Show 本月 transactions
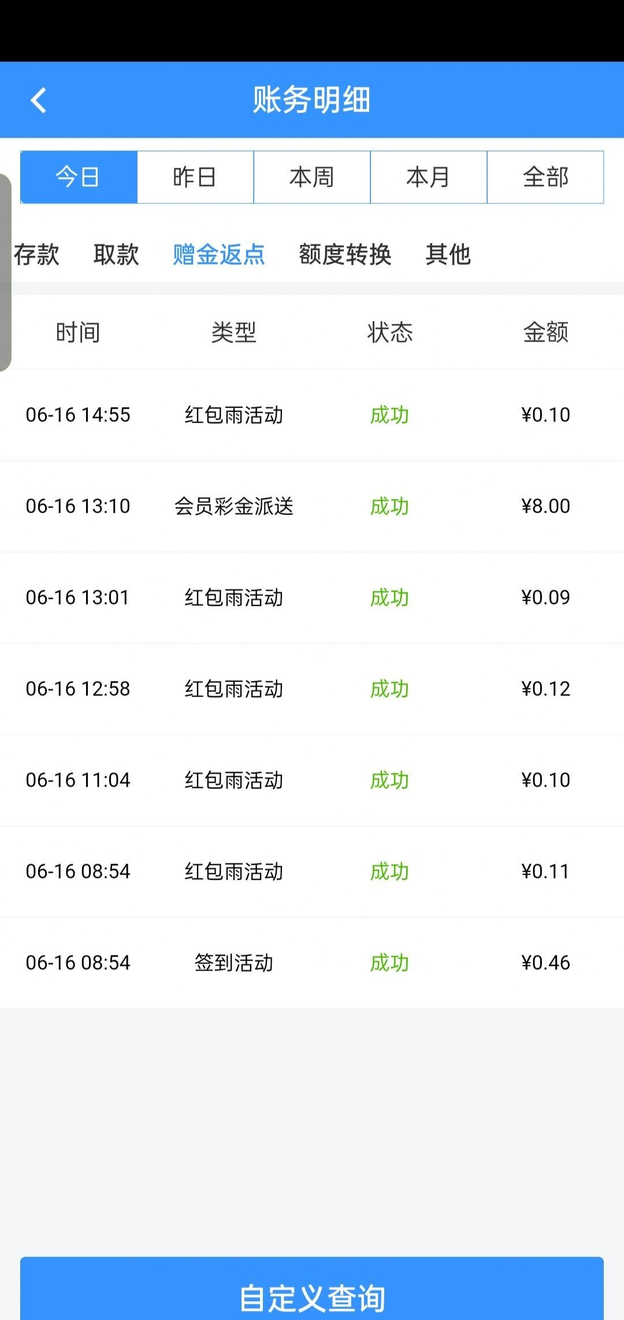 tap(429, 177)
